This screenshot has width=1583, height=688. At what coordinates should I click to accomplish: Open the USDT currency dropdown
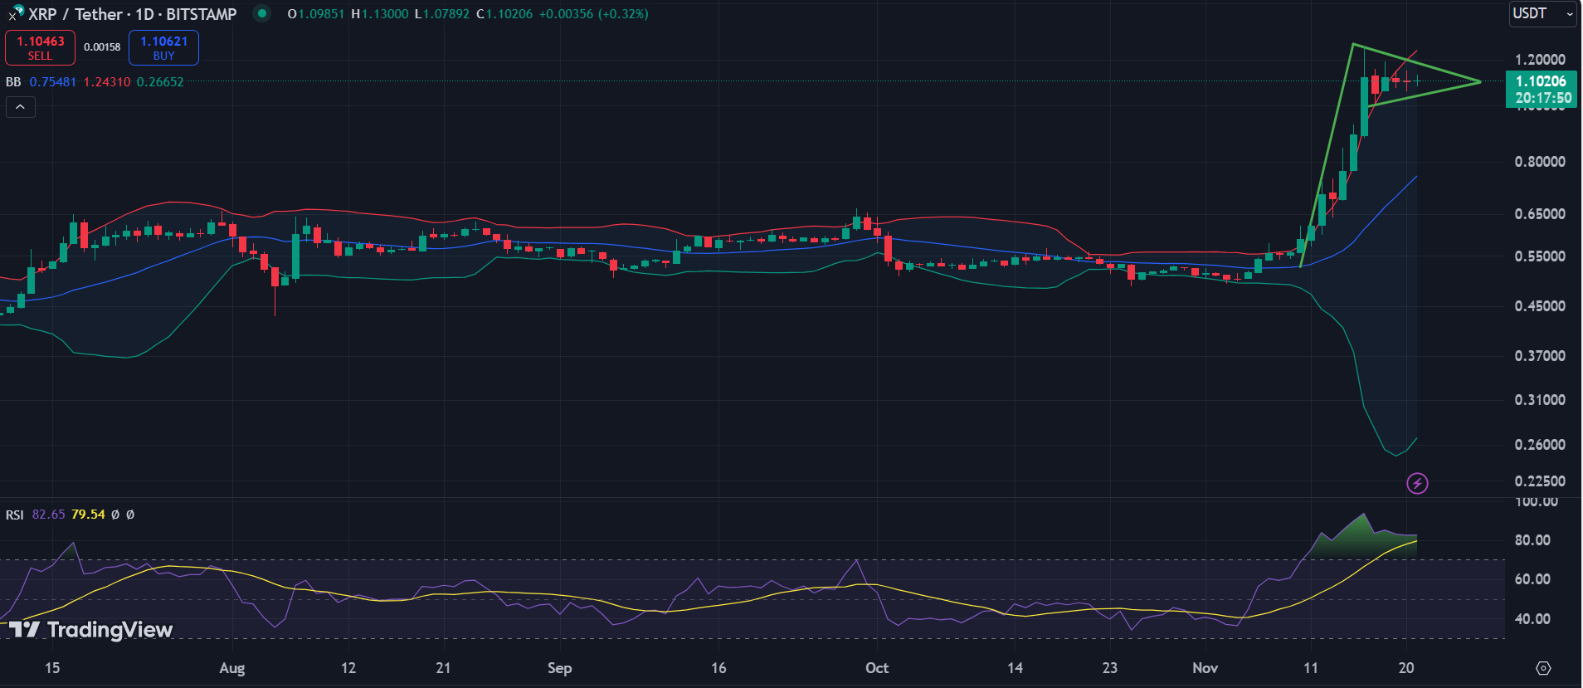(x=1542, y=13)
